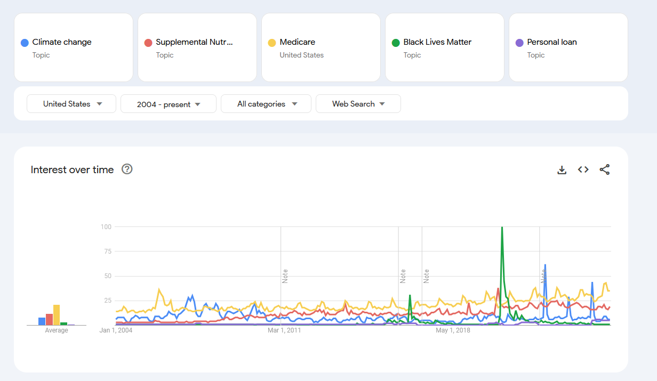Click the Black Lives Matter peak at 100
The image size is (657, 381).
click(502, 228)
